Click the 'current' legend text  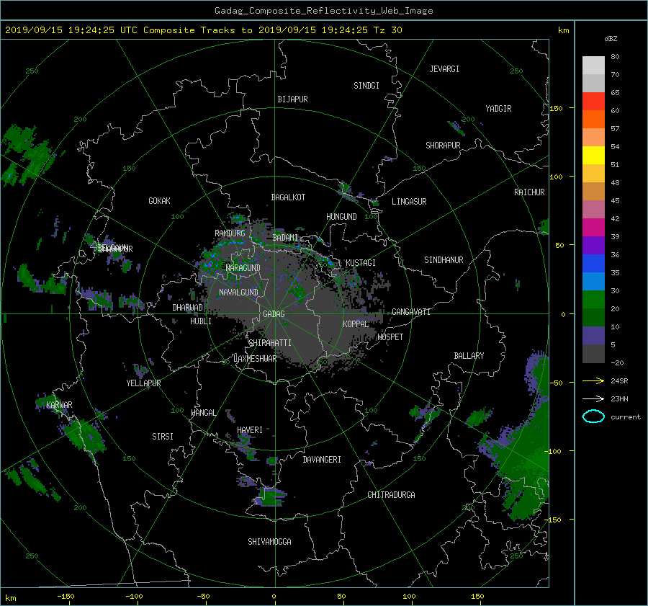(625, 417)
